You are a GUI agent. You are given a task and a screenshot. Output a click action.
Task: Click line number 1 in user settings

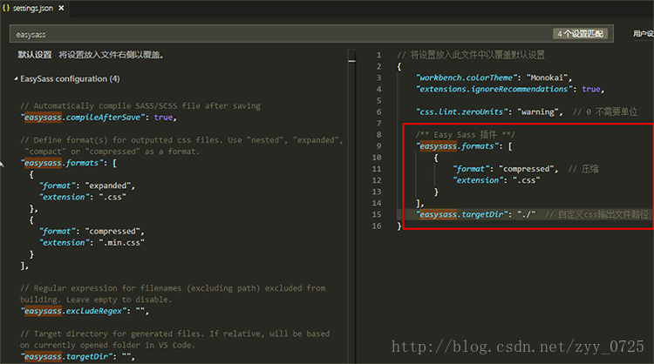pos(378,55)
